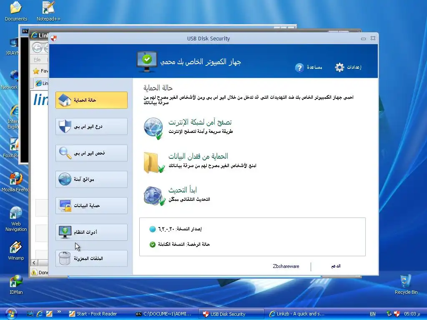Open the درع اليو اس بي USB shield section
Viewport: 427px width, 320px height.
point(91,127)
